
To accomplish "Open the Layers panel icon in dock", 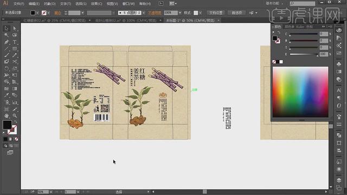I will pos(339,180).
